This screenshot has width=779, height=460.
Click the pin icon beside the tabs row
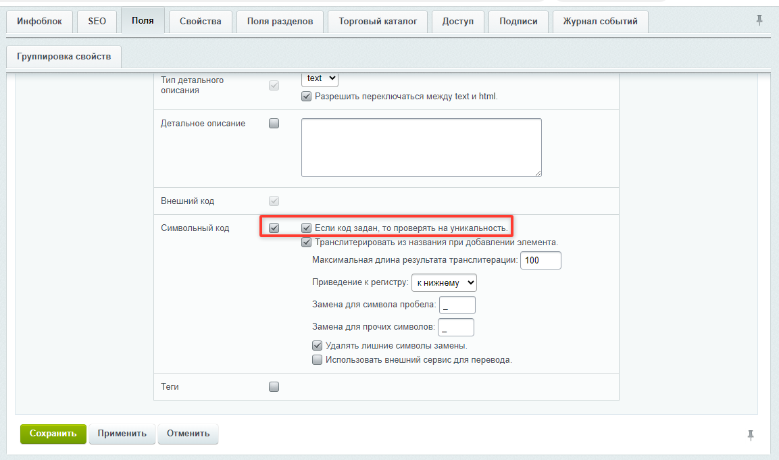pos(759,20)
